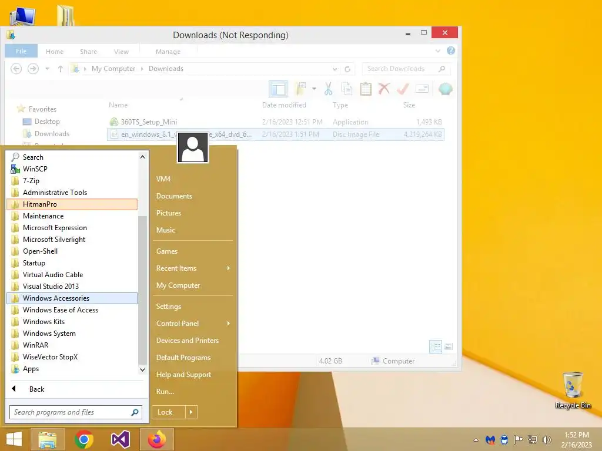Click the paste clipboard icon in Explorer toolbar

pyautogui.click(x=366, y=89)
